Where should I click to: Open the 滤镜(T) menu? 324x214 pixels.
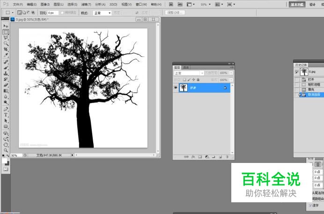[x=86, y=4]
